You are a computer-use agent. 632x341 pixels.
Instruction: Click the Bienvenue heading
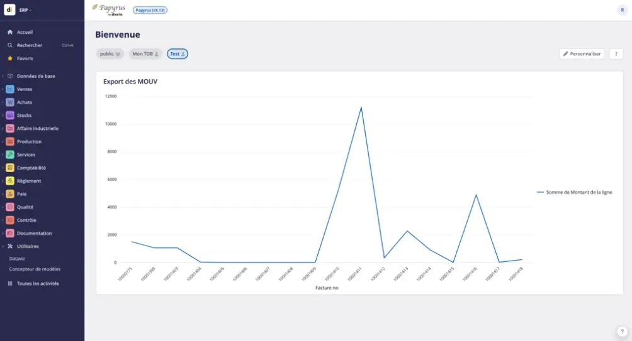pyautogui.click(x=118, y=35)
